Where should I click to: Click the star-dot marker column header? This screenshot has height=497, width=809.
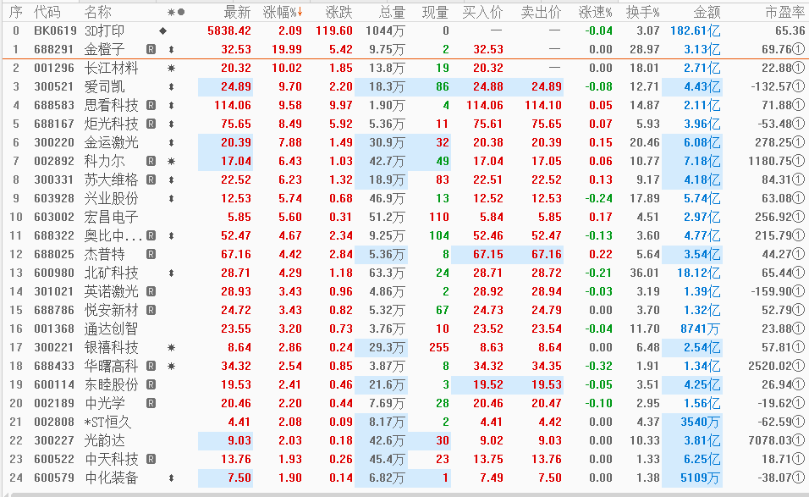click(x=176, y=12)
